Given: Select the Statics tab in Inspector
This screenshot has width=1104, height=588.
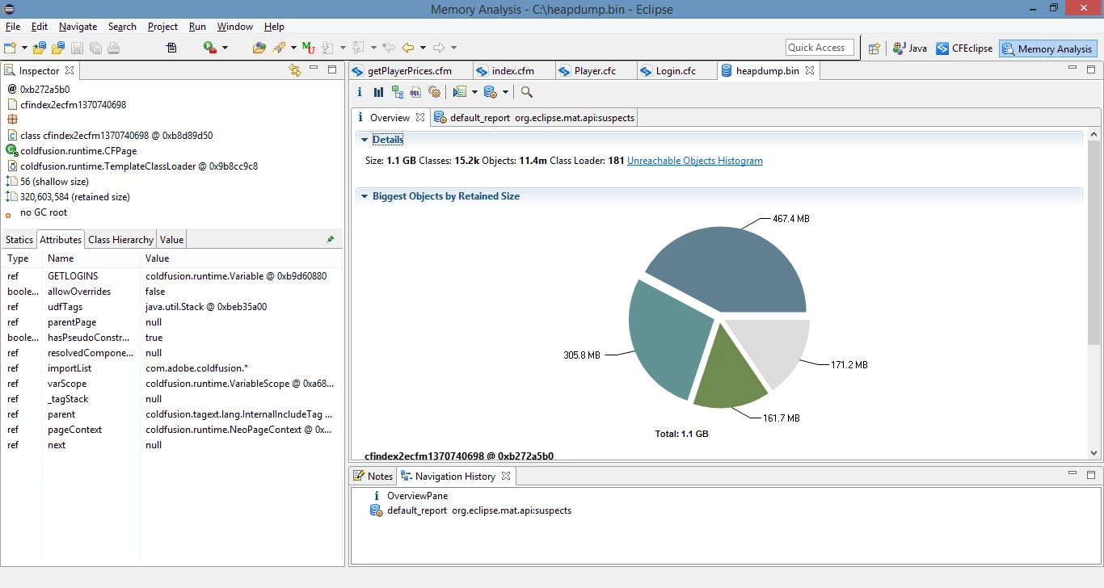Looking at the screenshot, I should click(x=19, y=240).
